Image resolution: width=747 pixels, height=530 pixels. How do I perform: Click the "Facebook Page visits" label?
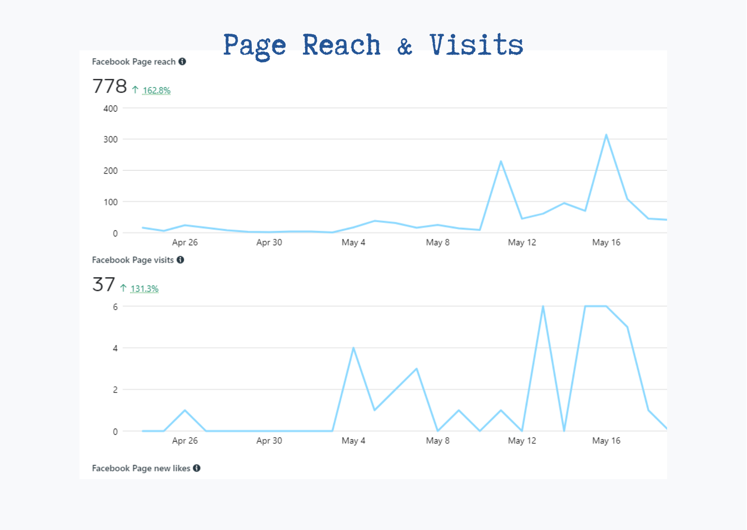pos(133,260)
